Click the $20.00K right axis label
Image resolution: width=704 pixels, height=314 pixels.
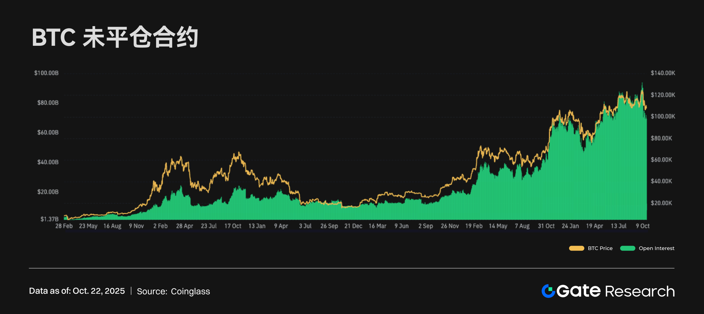(x=661, y=203)
